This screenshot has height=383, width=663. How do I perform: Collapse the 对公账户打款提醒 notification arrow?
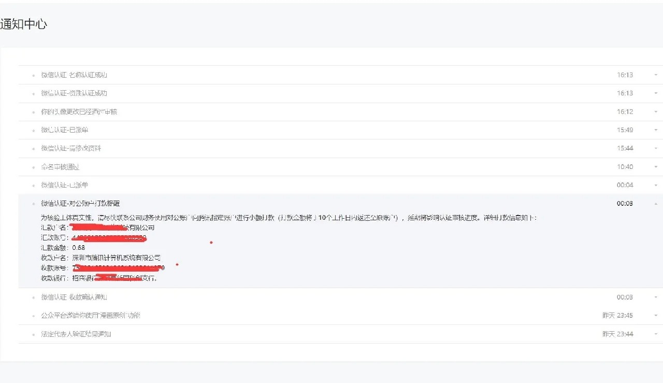[x=656, y=204]
